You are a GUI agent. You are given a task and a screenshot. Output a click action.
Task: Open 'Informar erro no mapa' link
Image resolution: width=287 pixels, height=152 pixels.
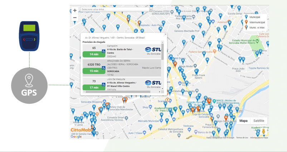259,138
